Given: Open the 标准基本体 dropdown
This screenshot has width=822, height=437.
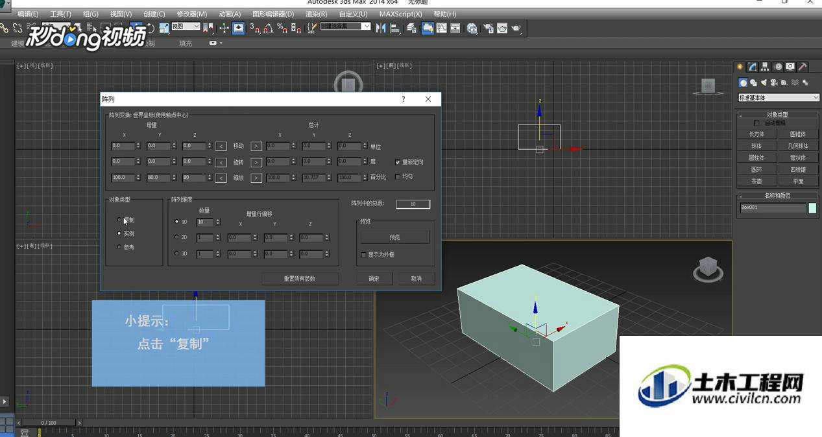Looking at the screenshot, I should (x=779, y=97).
